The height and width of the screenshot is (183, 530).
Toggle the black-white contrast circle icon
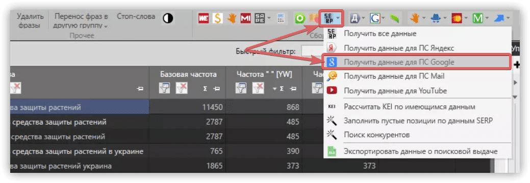[x=168, y=18]
